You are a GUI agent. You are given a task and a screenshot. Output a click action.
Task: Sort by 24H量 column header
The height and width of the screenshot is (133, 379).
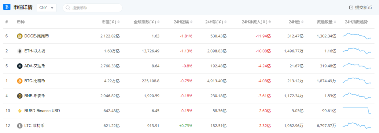pos(296,22)
